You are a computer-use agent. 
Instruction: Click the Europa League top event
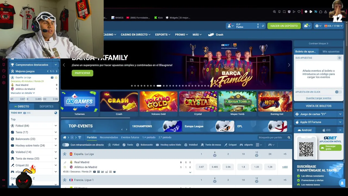[209, 126]
